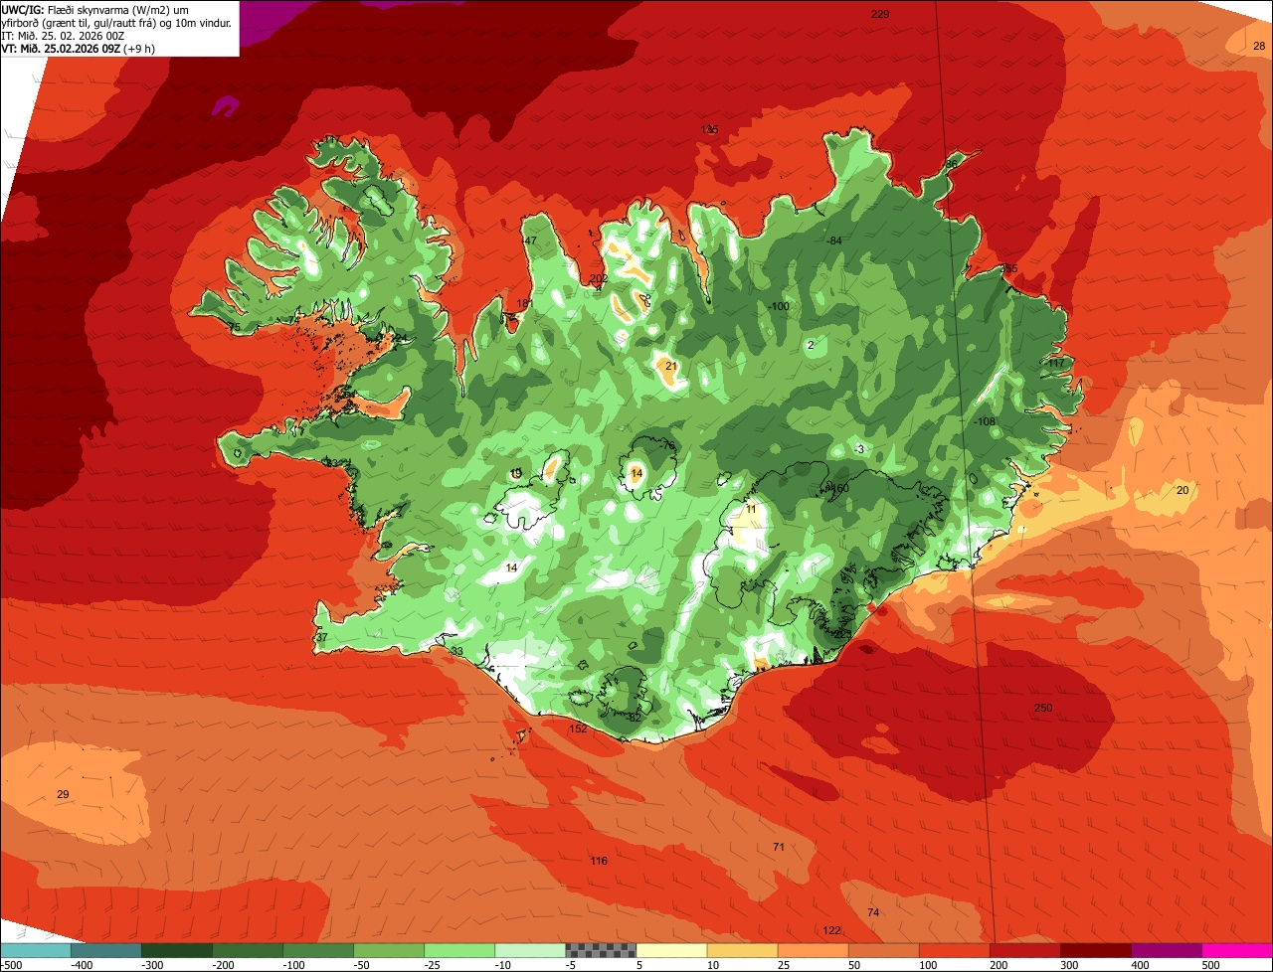Image resolution: width=1273 pixels, height=972 pixels.
Task: Click the map value -160 on the glacier
Action: (836, 488)
